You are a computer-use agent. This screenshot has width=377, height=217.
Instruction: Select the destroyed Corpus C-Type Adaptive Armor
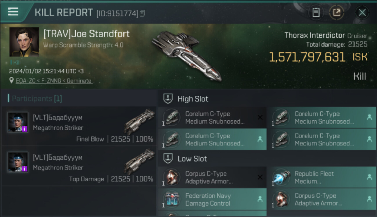[212, 177]
